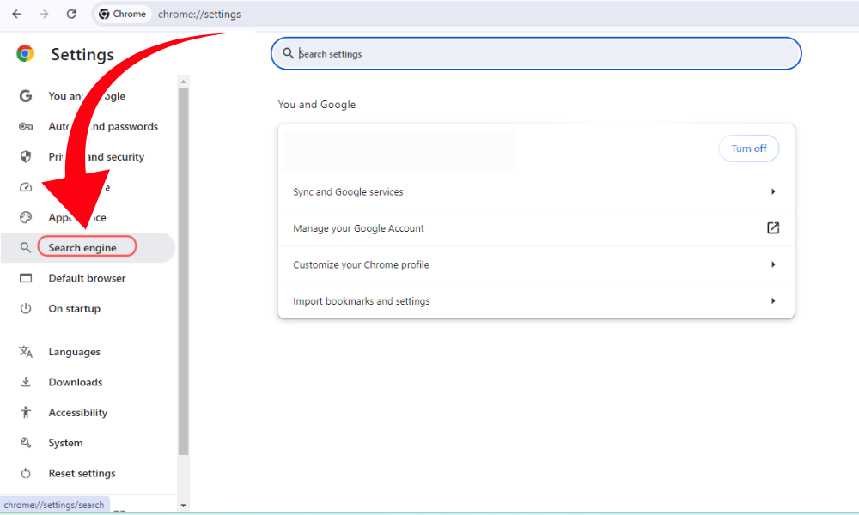Click the Performance speedometer icon
This screenshot has width=859, height=515.
click(26, 187)
